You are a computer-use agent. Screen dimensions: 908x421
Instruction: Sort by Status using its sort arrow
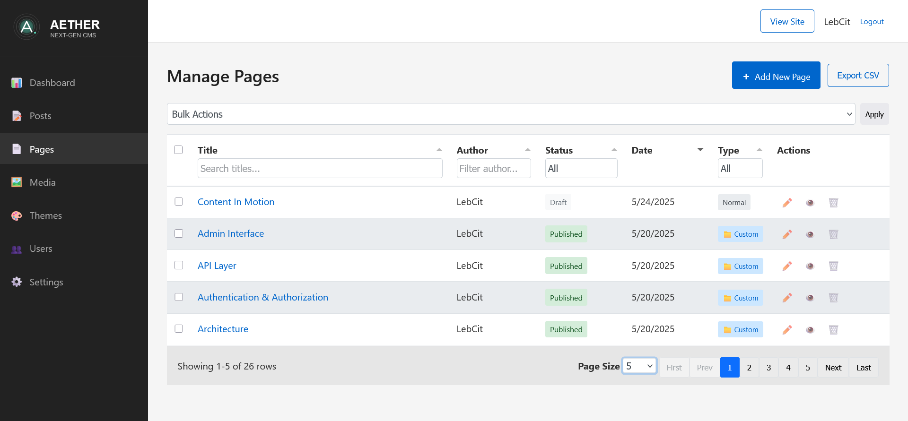click(x=614, y=150)
